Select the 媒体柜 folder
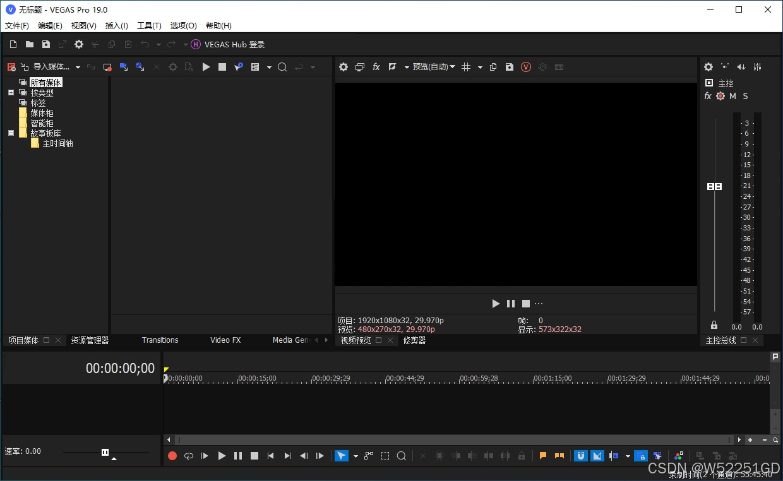Viewport: 783px width, 481px height. (42, 113)
